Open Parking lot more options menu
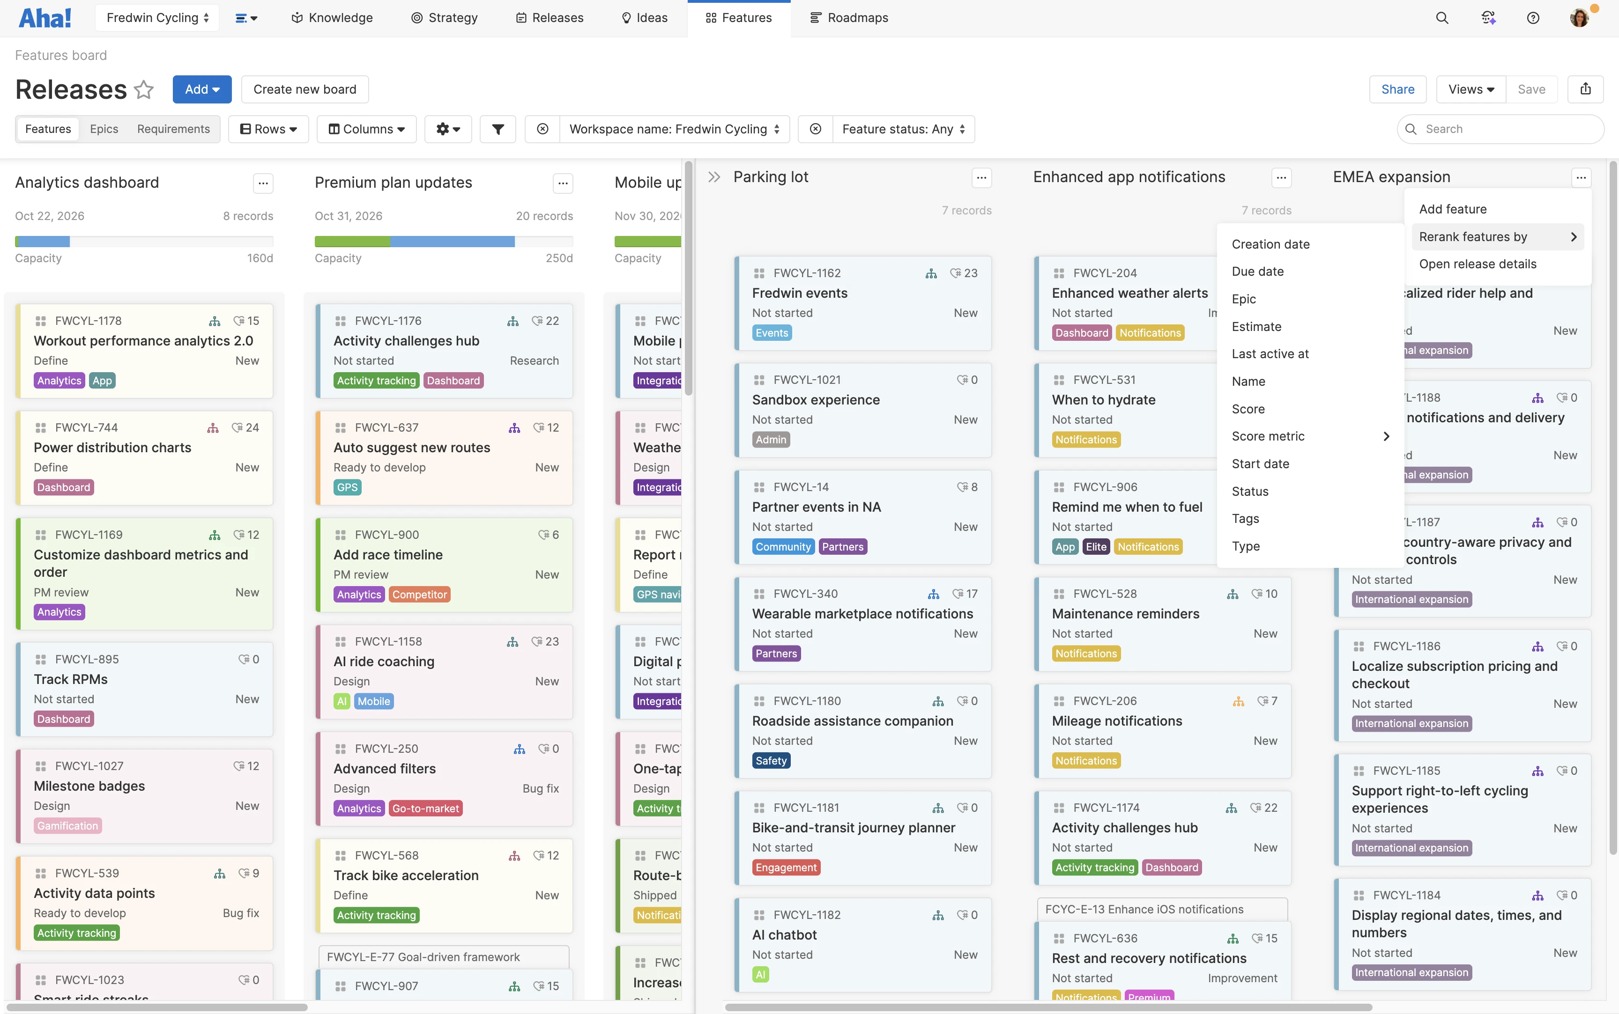Viewport: 1619px width, 1014px height. (x=981, y=178)
